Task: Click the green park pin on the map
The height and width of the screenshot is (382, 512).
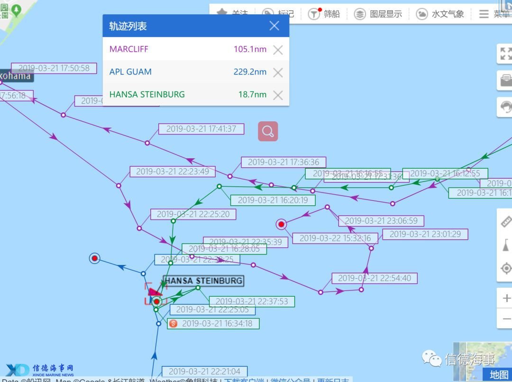Action: (x=16, y=10)
